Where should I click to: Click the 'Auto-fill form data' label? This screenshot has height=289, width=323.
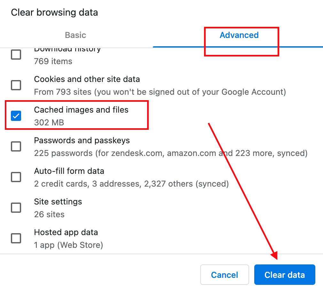point(69,171)
